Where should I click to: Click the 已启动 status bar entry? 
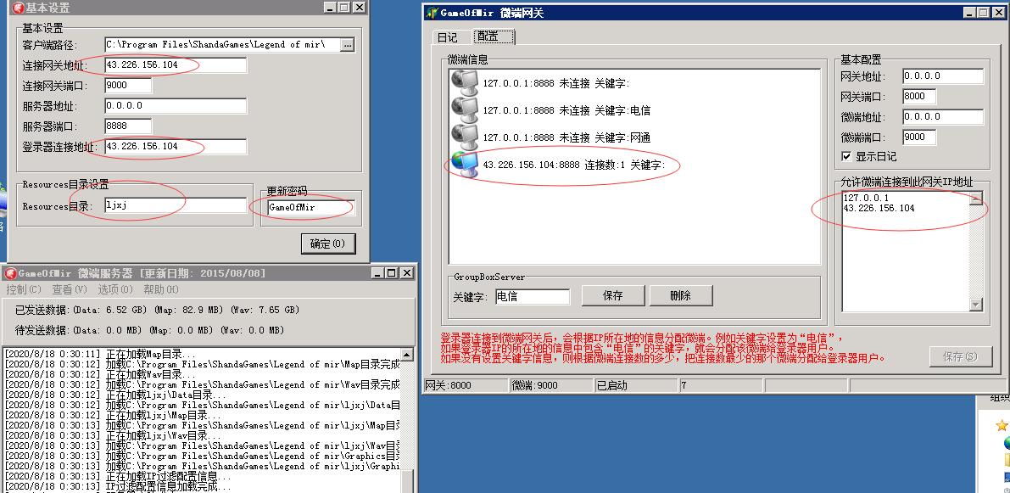636,385
